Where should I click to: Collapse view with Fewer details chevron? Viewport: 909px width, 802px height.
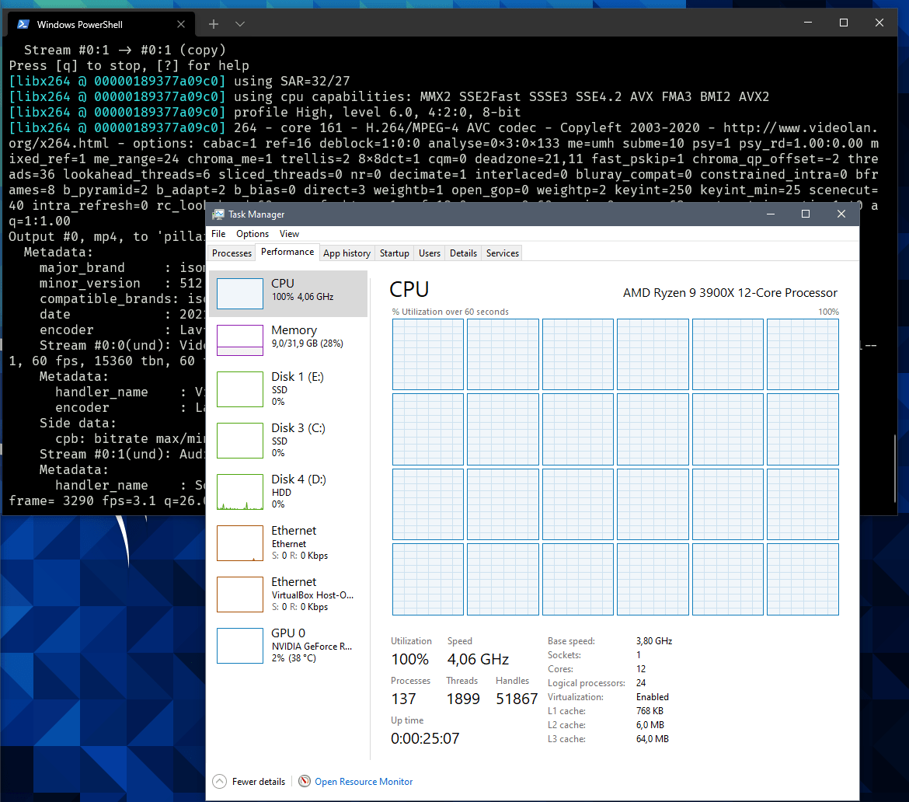tap(219, 782)
